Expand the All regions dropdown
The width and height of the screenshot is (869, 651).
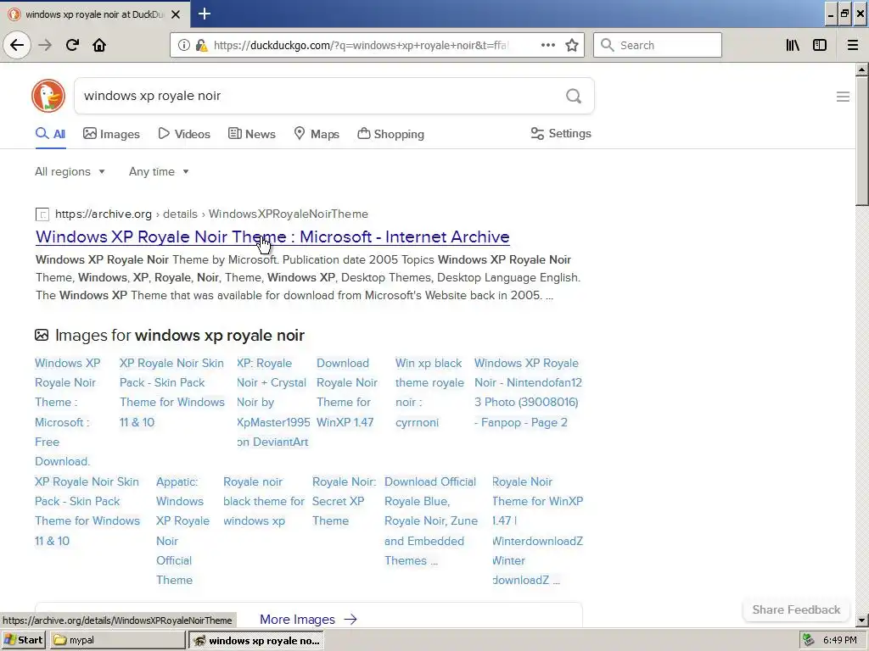[x=70, y=171]
